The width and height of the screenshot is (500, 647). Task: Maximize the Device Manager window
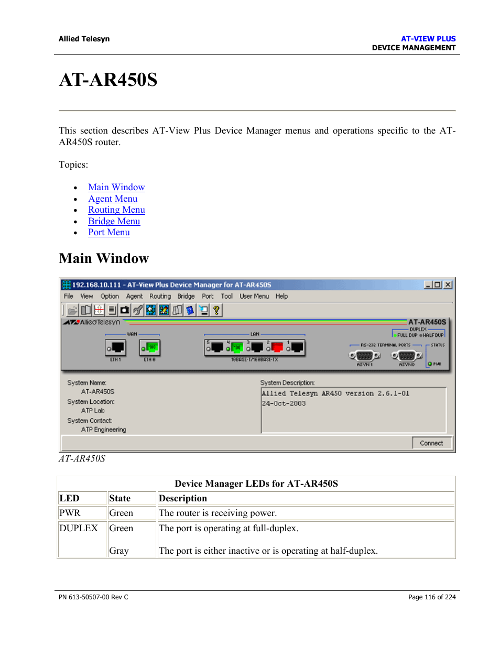click(x=437, y=284)
